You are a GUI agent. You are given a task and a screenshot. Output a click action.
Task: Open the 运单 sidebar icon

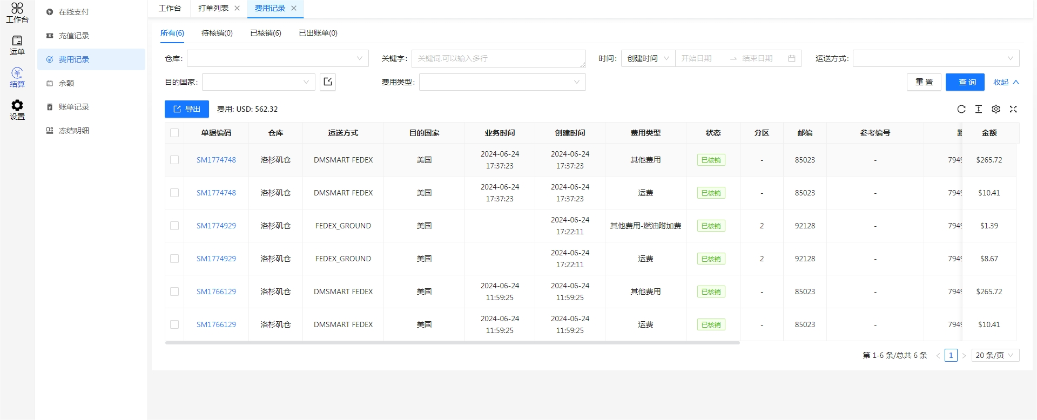point(17,45)
